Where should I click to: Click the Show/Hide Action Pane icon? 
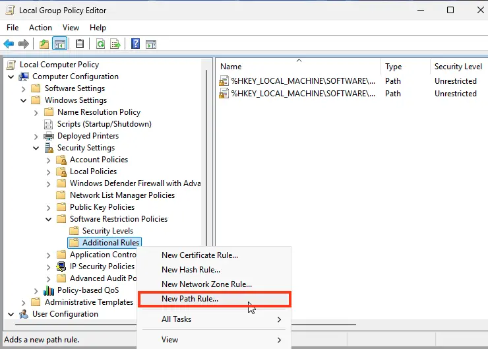(x=151, y=44)
